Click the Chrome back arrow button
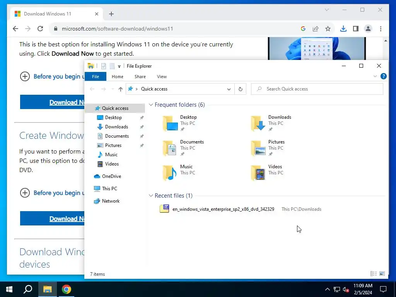 pyautogui.click(x=15, y=29)
